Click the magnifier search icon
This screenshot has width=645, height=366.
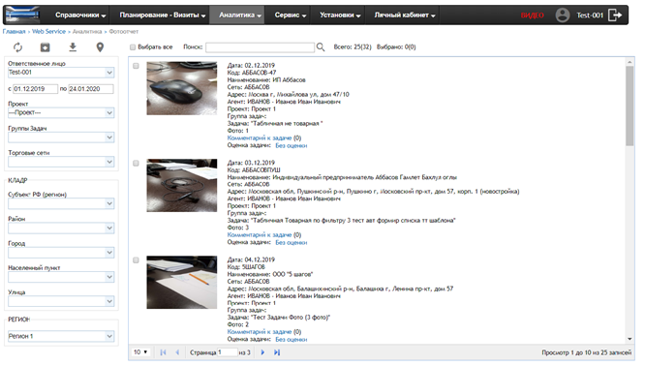[x=321, y=47]
